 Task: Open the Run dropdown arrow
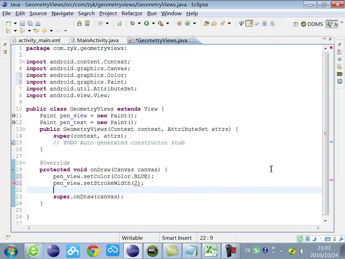tap(153, 23)
